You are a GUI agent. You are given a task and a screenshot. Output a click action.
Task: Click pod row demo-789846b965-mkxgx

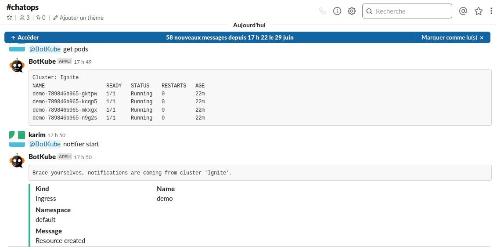[x=119, y=110]
